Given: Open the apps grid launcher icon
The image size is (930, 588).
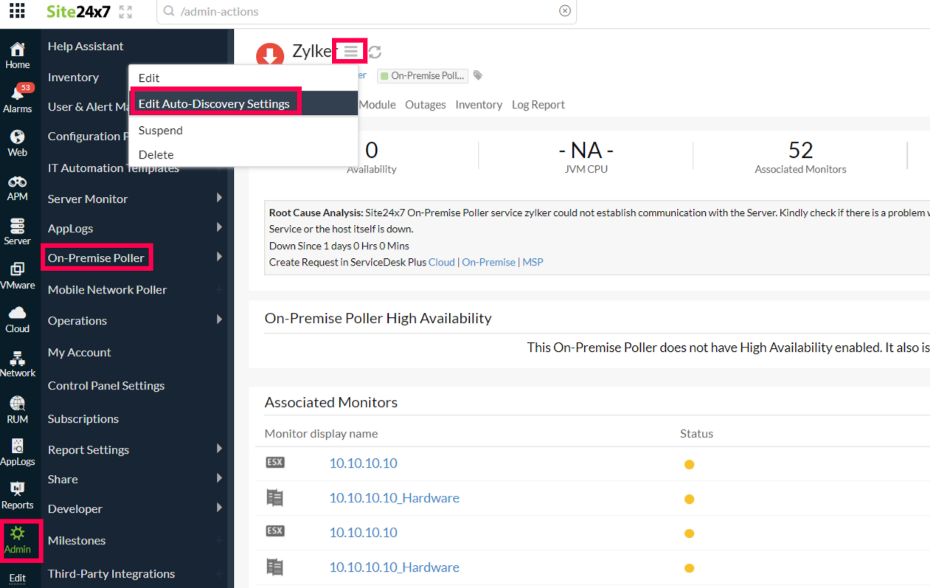Looking at the screenshot, I should (16, 11).
